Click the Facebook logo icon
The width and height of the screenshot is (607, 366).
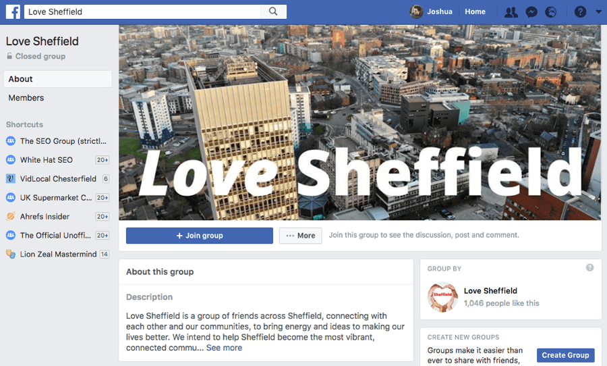click(13, 11)
